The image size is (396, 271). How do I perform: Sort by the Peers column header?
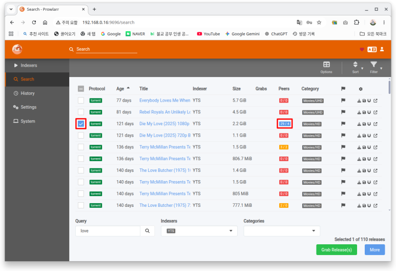284,89
